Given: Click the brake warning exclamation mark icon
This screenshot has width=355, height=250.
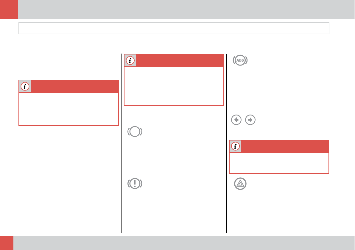Looking at the screenshot, I should tap(135, 184).
